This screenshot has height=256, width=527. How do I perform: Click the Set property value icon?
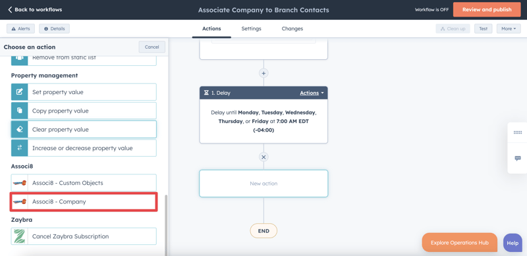point(20,91)
